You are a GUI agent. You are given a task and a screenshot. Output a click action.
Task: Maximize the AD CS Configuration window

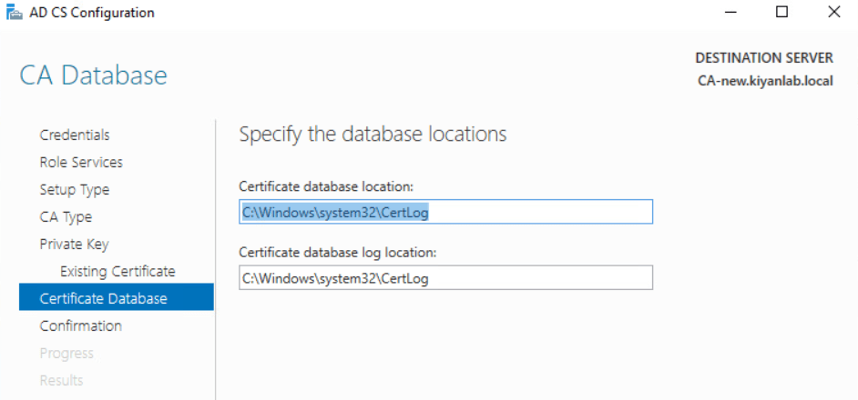pos(782,13)
